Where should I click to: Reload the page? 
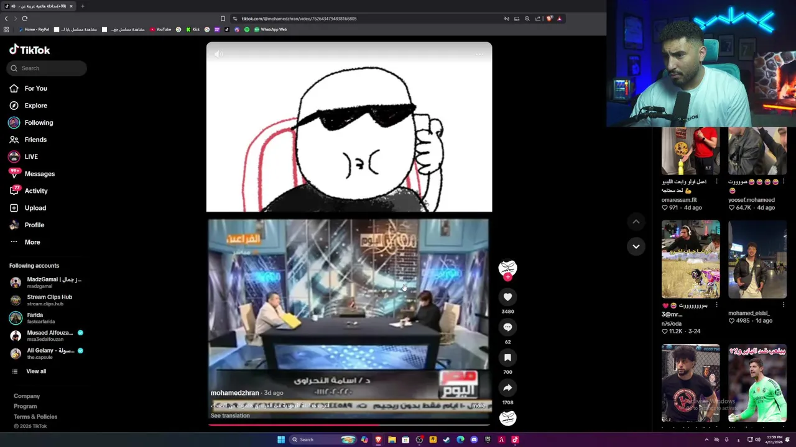pos(24,19)
